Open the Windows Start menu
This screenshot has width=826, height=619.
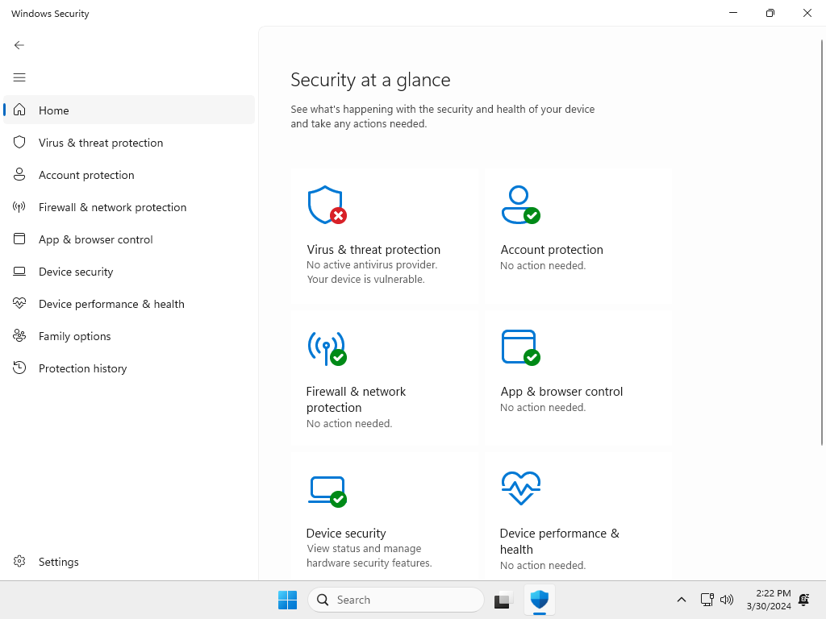point(288,600)
